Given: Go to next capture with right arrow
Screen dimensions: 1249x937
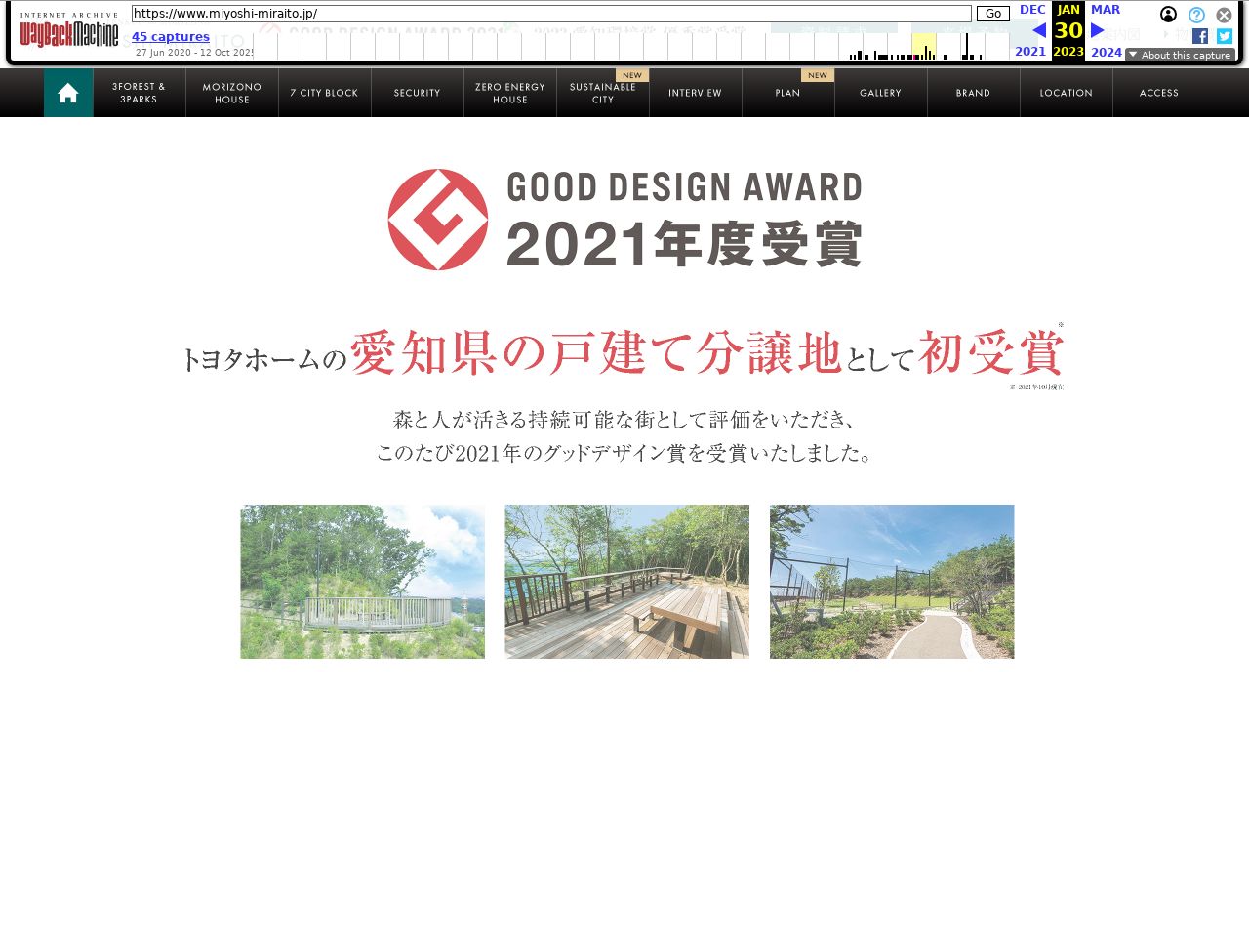Looking at the screenshot, I should pos(1098,30).
